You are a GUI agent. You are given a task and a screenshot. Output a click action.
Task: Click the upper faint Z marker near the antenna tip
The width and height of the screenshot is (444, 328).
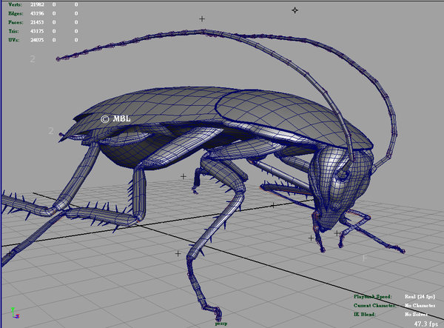coord(33,59)
